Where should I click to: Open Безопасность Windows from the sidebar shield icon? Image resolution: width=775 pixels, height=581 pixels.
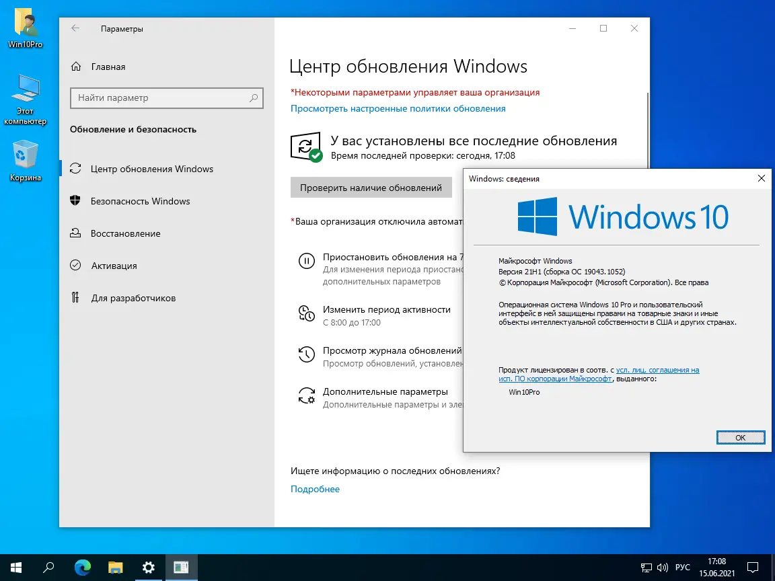click(x=74, y=201)
